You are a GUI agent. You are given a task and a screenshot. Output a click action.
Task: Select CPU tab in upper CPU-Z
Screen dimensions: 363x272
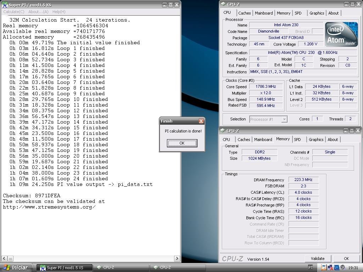point(227,12)
